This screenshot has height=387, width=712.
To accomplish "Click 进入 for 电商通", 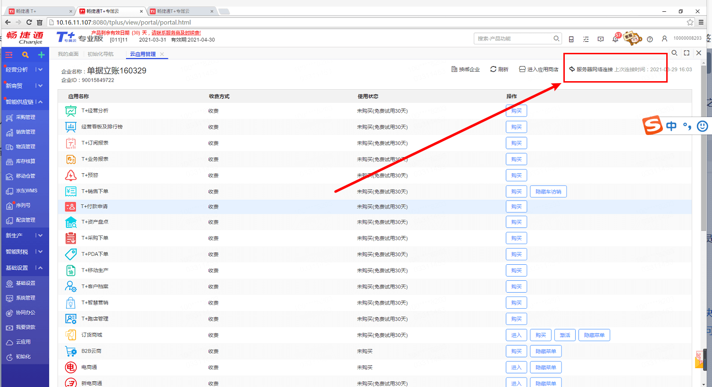I will [516, 367].
